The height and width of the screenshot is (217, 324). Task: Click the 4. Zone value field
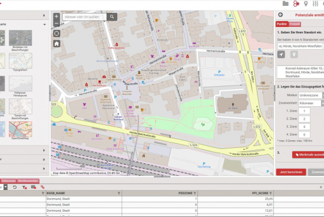(304, 135)
